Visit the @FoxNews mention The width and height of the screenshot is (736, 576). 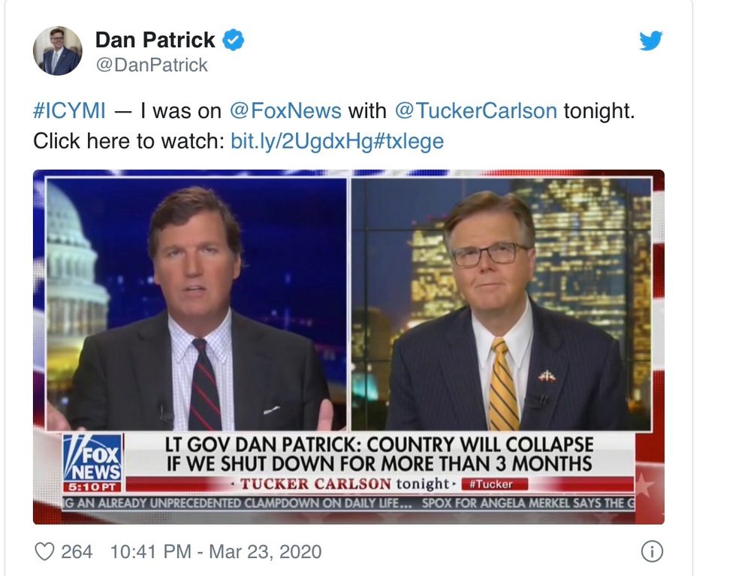[285, 111]
